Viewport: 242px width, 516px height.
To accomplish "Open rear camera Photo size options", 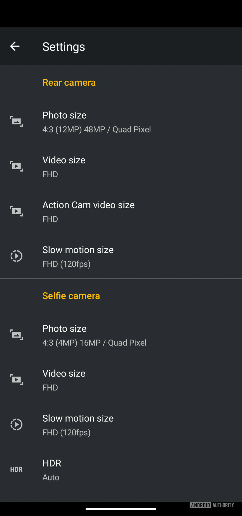I will click(x=97, y=122).
